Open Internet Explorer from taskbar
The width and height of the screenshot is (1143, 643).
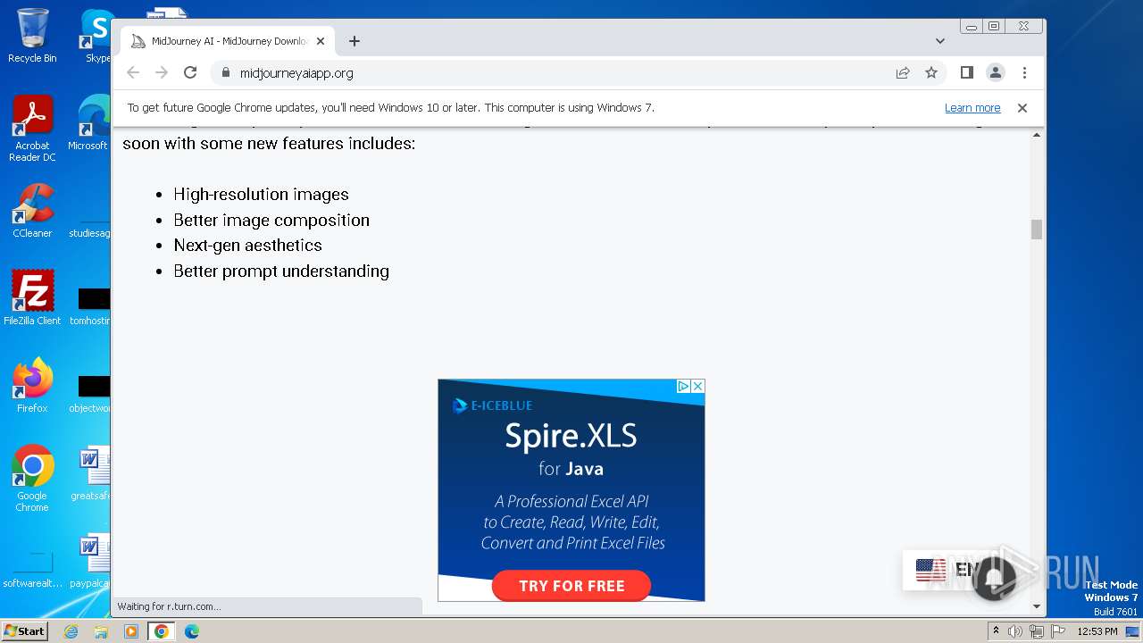71,631
